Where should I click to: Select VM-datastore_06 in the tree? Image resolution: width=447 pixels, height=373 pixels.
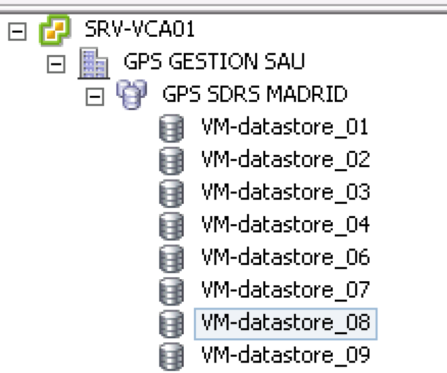(285, 257)
